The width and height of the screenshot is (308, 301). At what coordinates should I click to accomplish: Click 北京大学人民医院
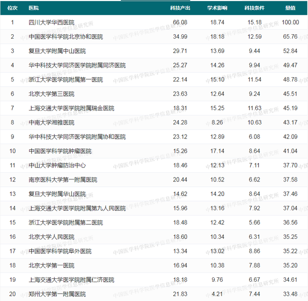[51, 237]
